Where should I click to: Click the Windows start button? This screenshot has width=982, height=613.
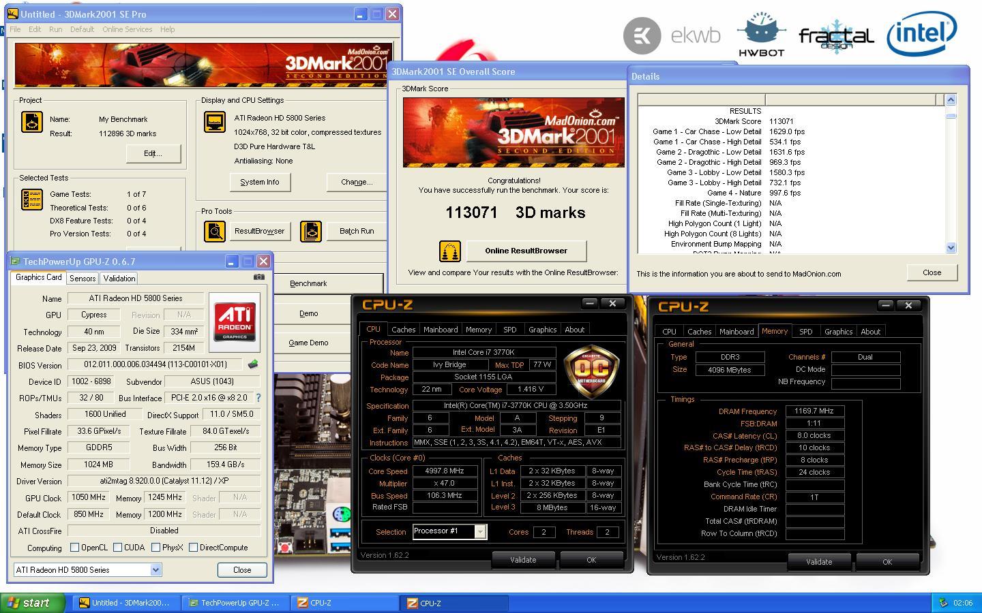[33, 603]
